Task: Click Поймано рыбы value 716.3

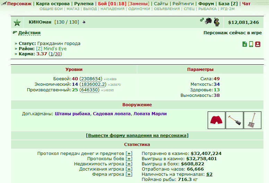Action: point(185,180)
